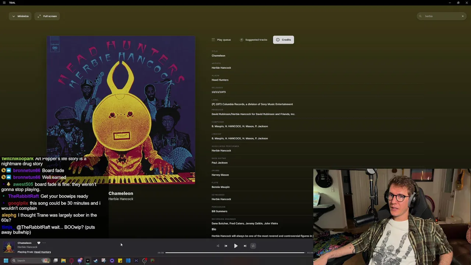Open Task View on the taskbar
Viewport: 471px width, 265px height.
(56, 261)
